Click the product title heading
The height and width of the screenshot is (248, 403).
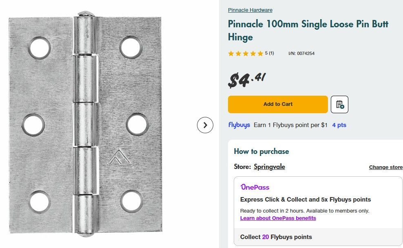point(308,31)
